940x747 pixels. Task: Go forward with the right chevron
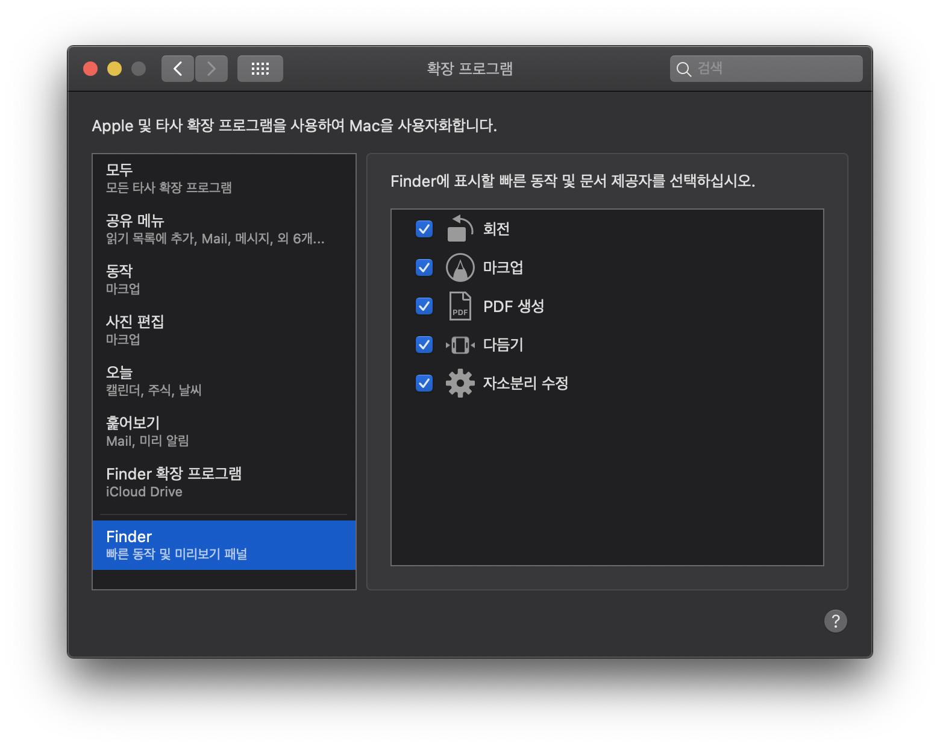click(x=211, y=69)
